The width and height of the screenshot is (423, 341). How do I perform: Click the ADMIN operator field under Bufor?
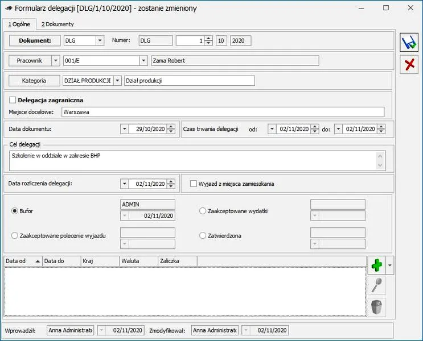tap(147, 205)
